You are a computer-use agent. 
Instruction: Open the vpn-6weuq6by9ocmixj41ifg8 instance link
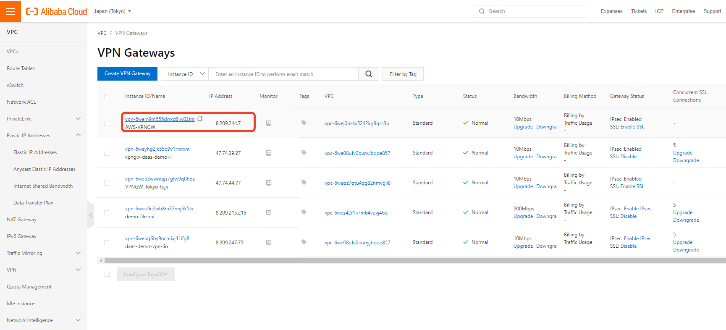[157, 238]
